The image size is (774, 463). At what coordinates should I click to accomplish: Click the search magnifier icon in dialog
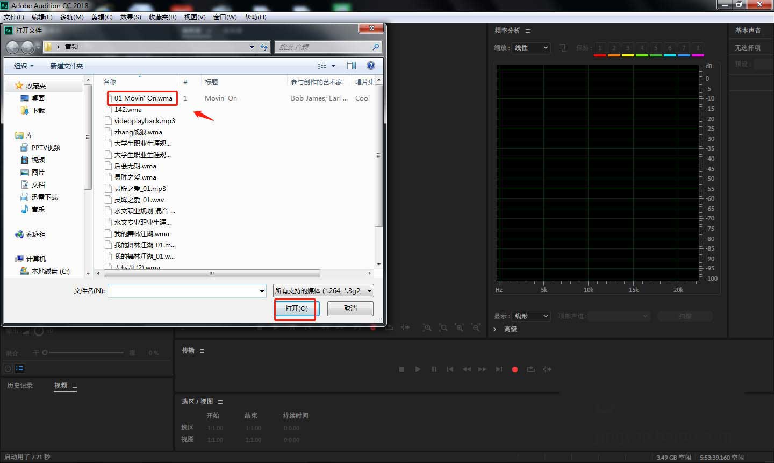point(376,47)
